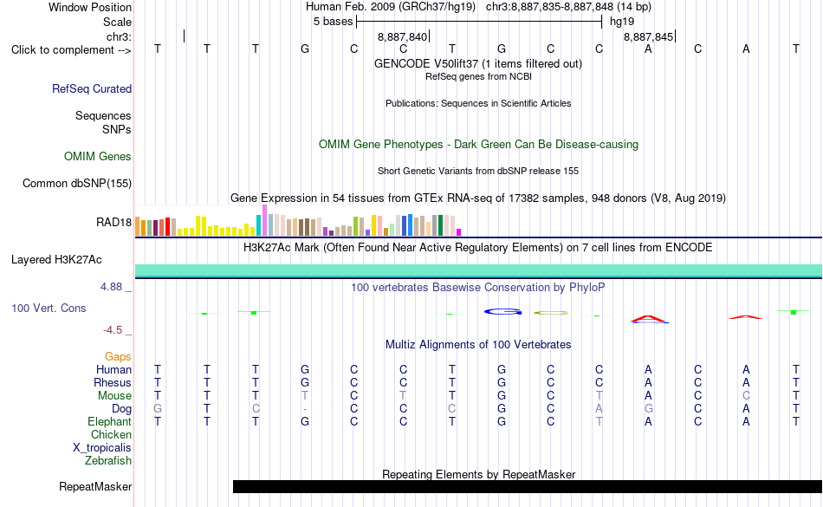
Task: Click the GENCODE V50lift37 track title
Action: point(477,63)
